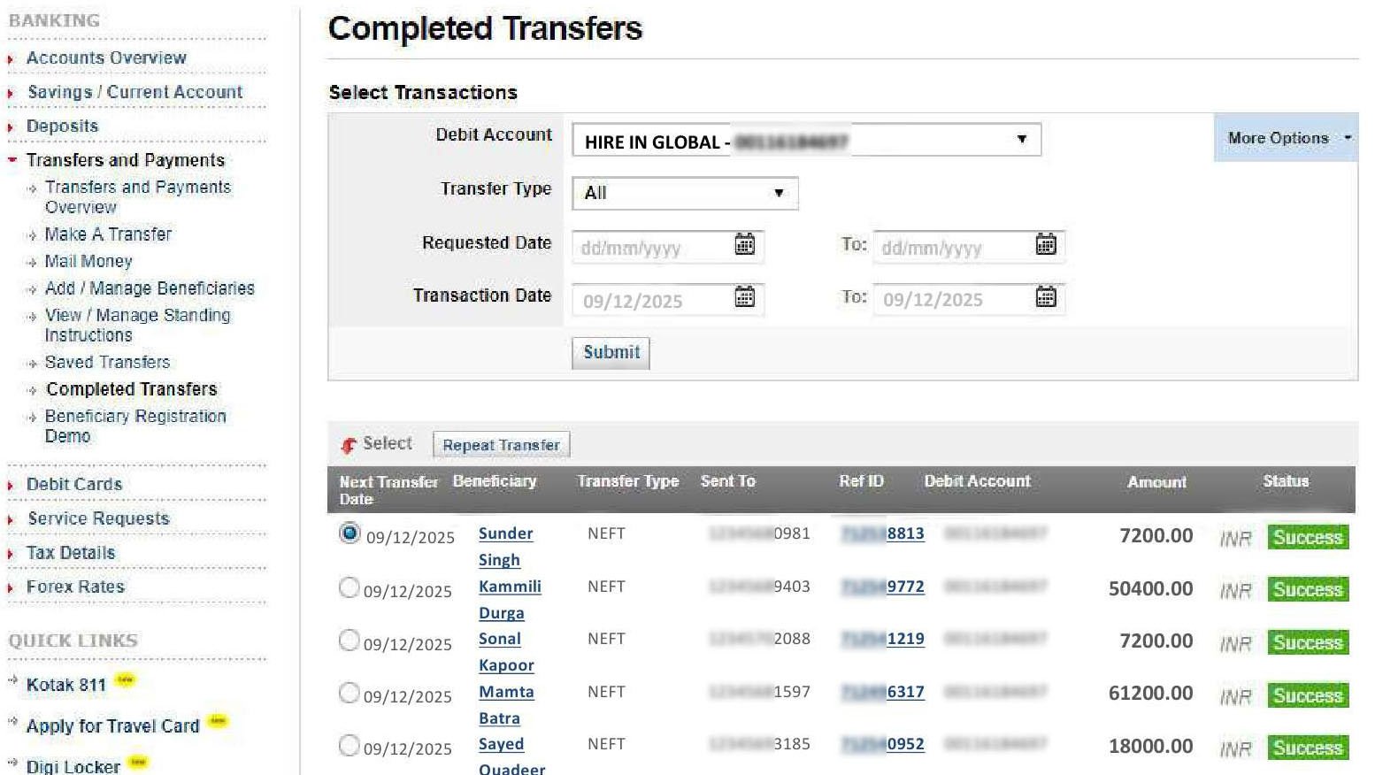This screenshot has width=1375, height=775.
Task: Click new badge beside Kotak 811
Action: [126, 680]
